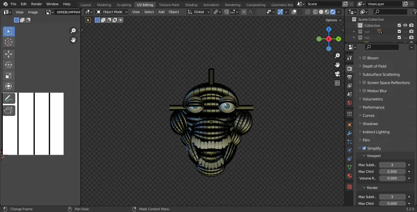Expand the Volumetrics panel
This screenshot has width=417, height=212.
pyautogui.click(x=373, y=99)
